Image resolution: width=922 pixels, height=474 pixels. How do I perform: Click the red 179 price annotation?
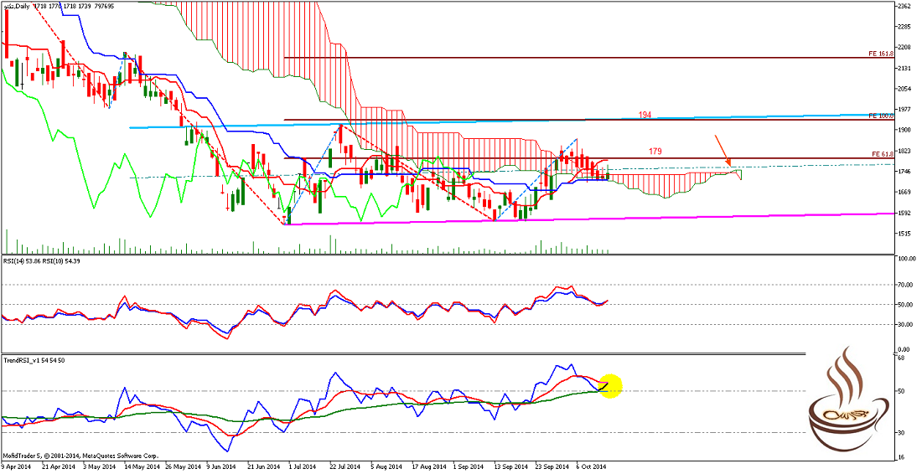pos(655,152)
